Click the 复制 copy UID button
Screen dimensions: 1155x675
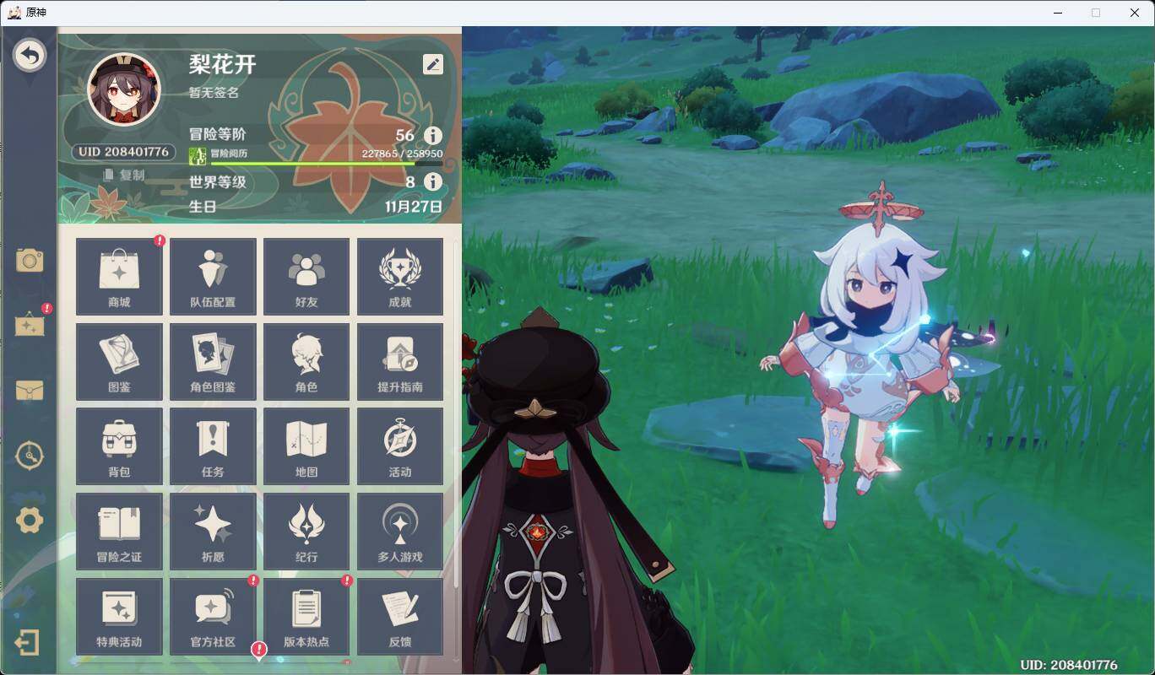tap(124, 175)
